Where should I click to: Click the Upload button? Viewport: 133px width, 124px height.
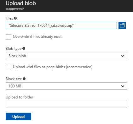point(18,116)
